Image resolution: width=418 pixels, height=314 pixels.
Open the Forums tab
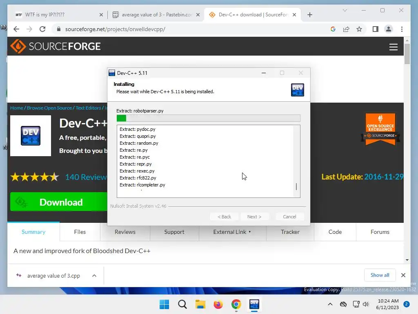pyautogui.click(x=380, y=232)
